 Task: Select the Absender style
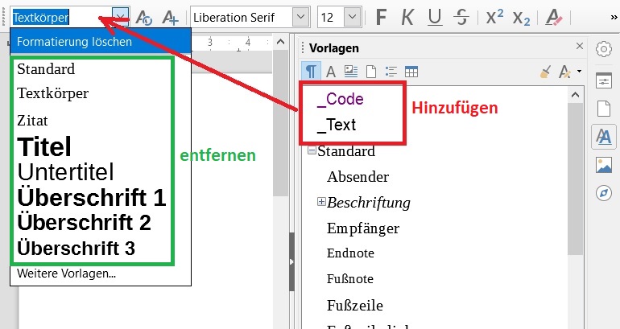358,177
